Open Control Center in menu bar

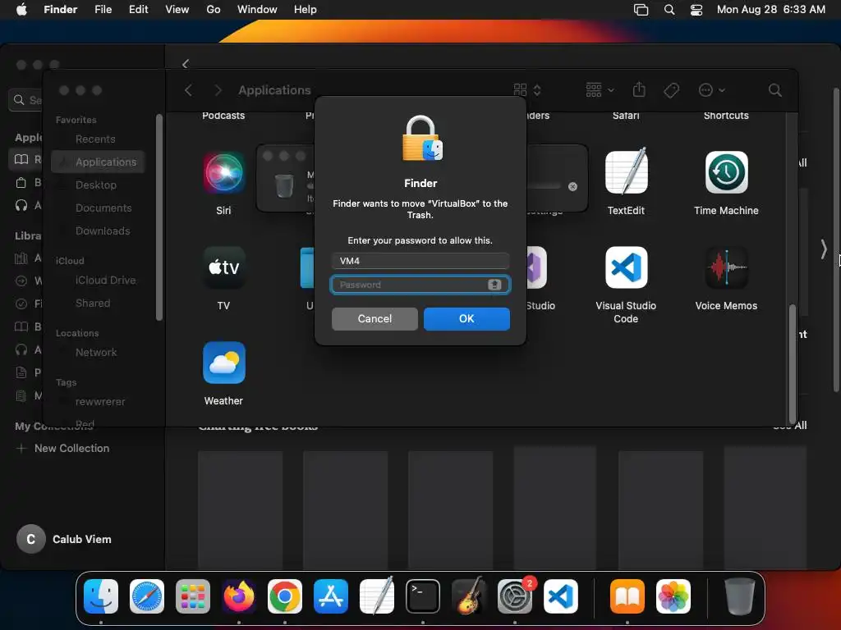(x=696, y=10)
